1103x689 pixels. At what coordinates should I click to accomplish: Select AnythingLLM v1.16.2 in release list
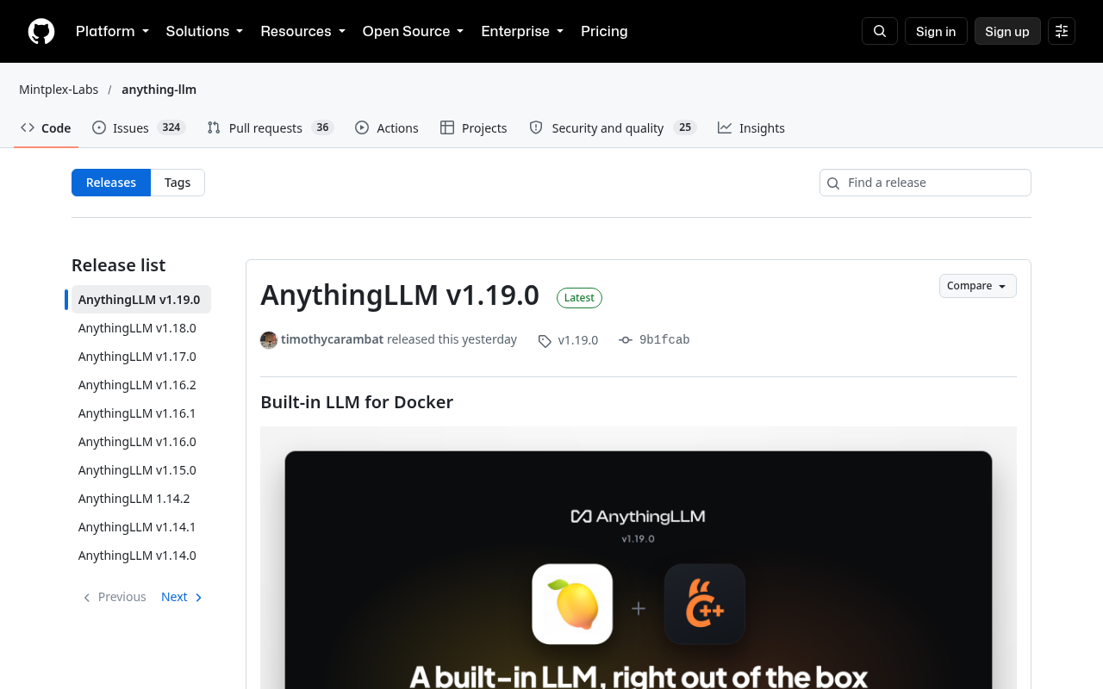tap(137, 385)
